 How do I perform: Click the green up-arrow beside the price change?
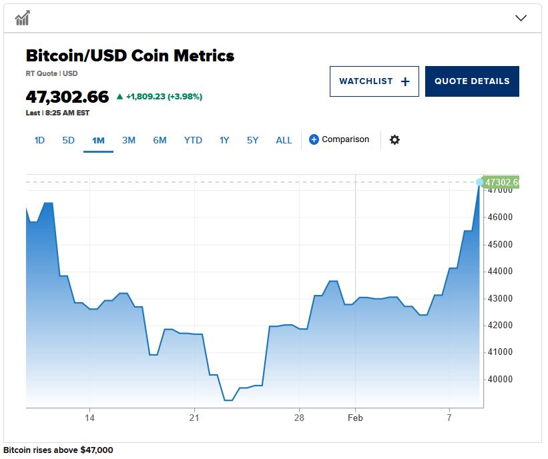coord(121,96)
